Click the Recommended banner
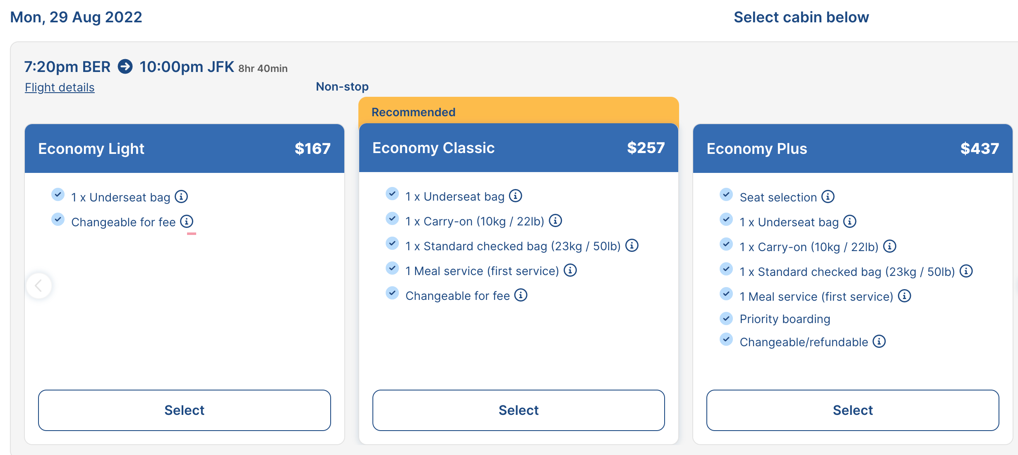The height and width of the screenshot is (455, 1018). (519, 111)
